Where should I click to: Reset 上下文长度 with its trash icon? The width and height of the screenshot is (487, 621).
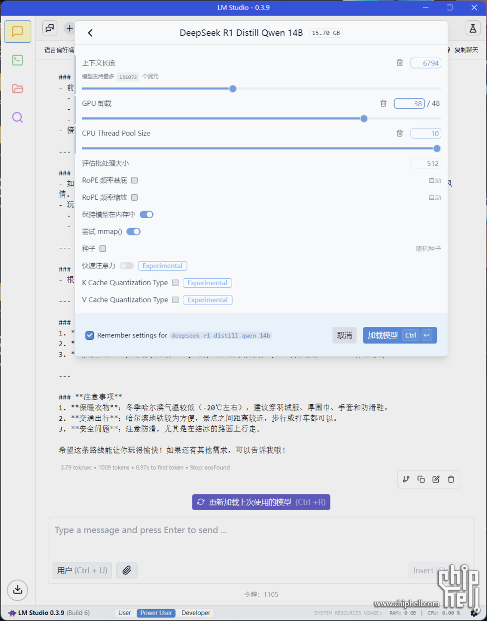(x=400, y=63)
